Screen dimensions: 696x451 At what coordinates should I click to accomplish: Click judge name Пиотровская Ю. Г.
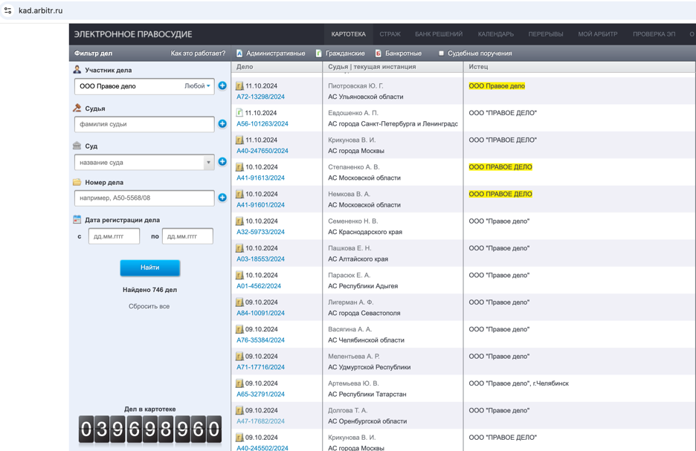tap(355, 86)
